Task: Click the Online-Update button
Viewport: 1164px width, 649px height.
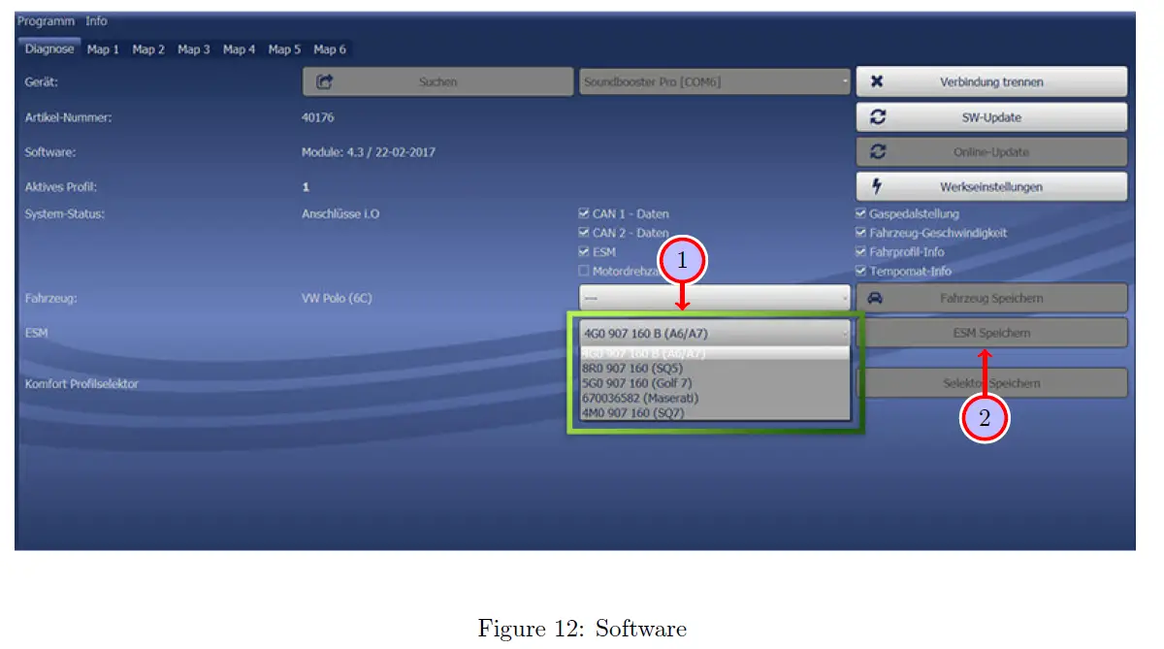Action: [x=991, y=151]
